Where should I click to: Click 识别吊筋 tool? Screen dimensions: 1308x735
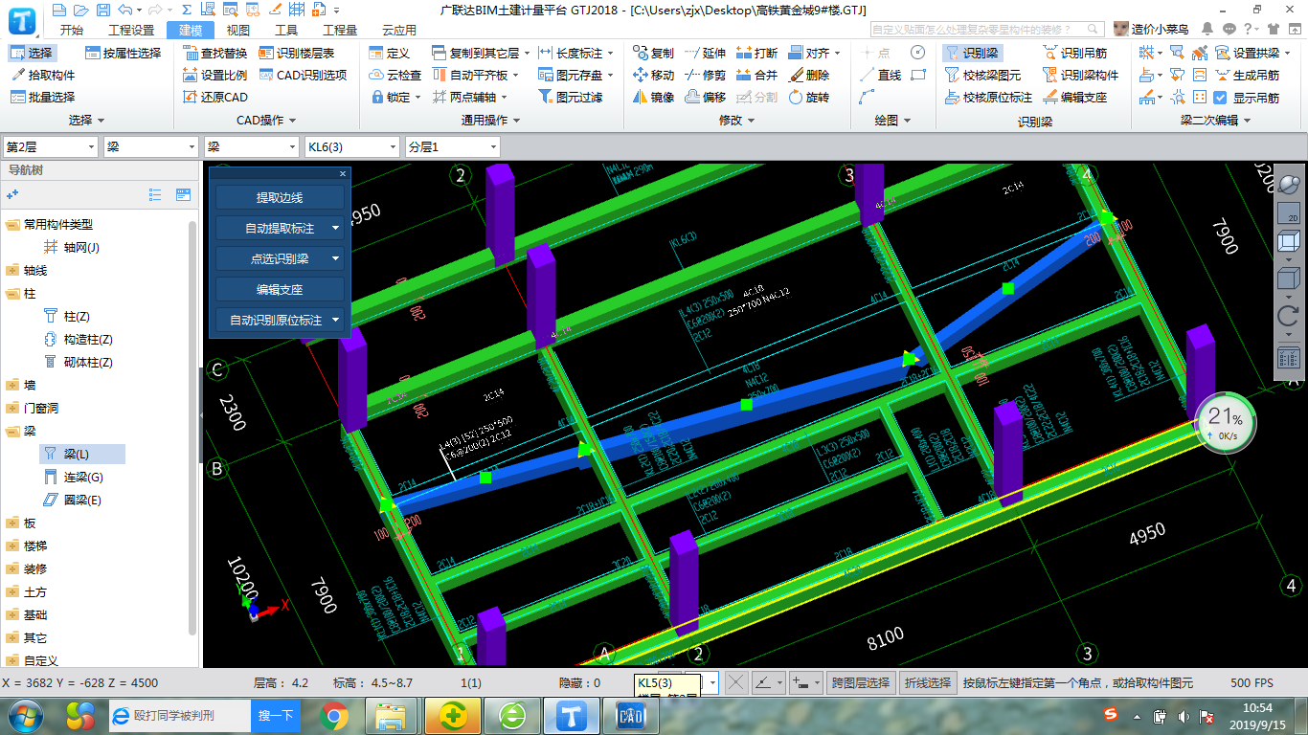[x=1075, y=53]
